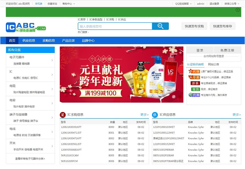Click the 登录 button
The image size is (245, 169).
coord(200,50)
